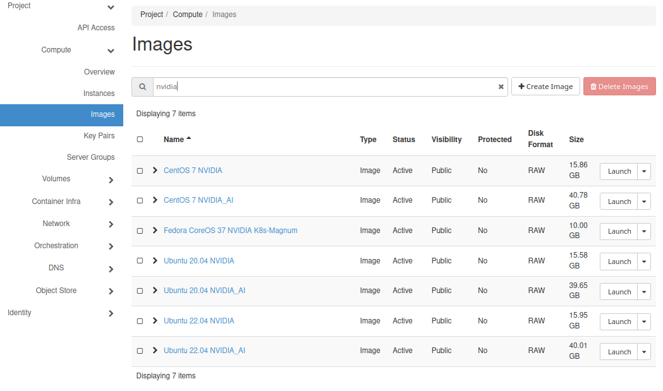Click the Name column sort arrow
Image resolution: width=663 pixels, height=391 pixels.
[x=188, y=139]
